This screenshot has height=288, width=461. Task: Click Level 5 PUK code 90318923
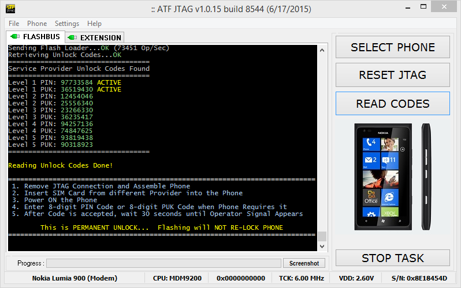tap(77, 145)
